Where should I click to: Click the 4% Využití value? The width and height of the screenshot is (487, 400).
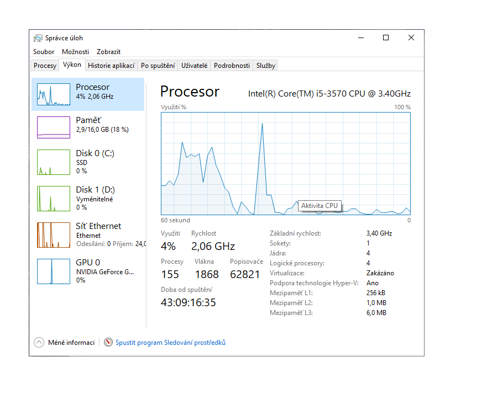[168, 246]
